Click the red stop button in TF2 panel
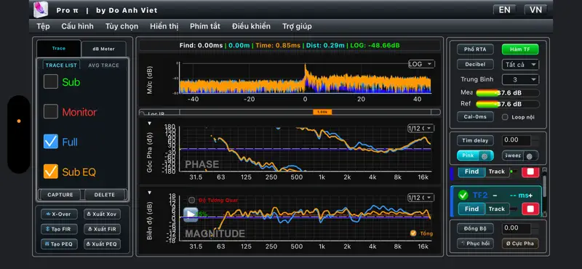Viewport: 582px width, 269px height. point(530,209)
